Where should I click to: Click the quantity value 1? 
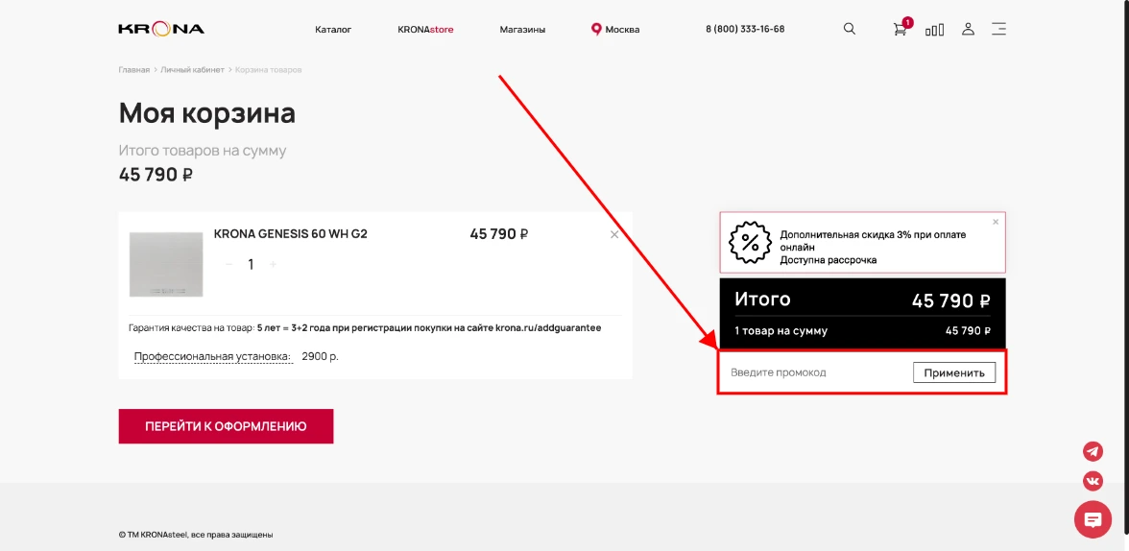251,264
